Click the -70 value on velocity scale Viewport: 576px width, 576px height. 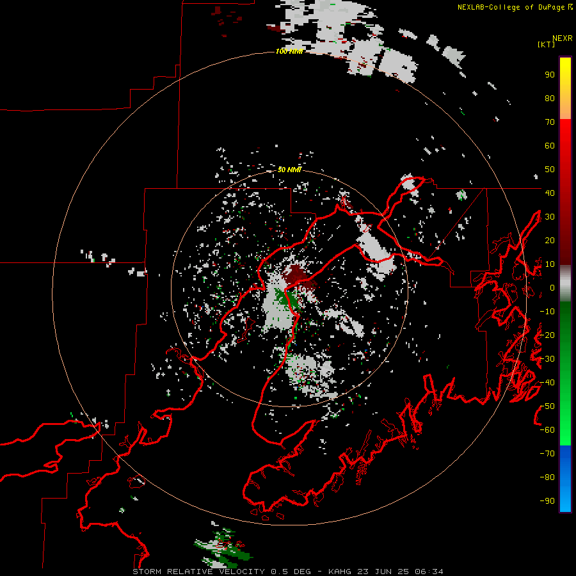pos(547,454)
